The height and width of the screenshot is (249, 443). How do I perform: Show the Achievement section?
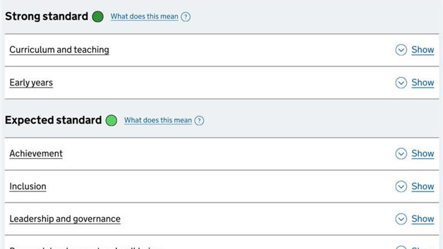(422, 154)
